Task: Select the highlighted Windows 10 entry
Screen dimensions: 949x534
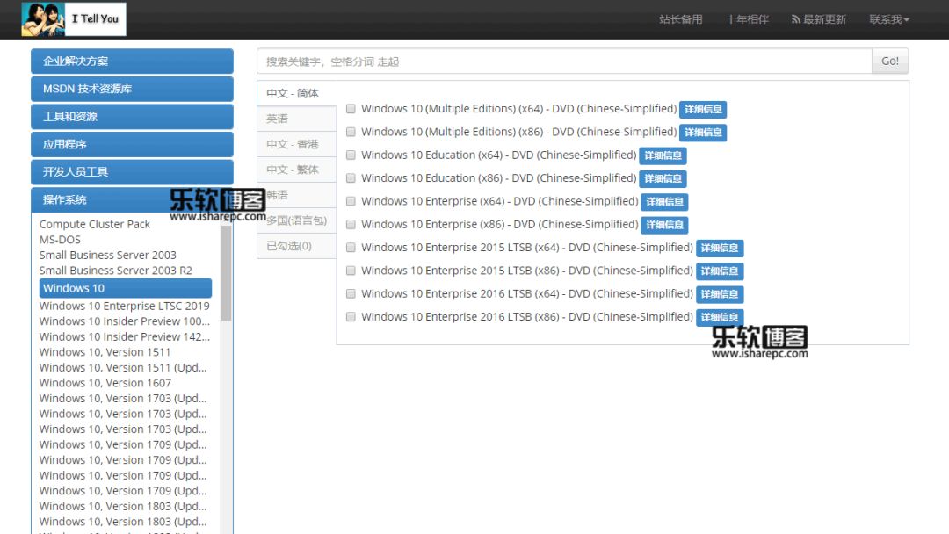Action: click(x=126, y=288)
